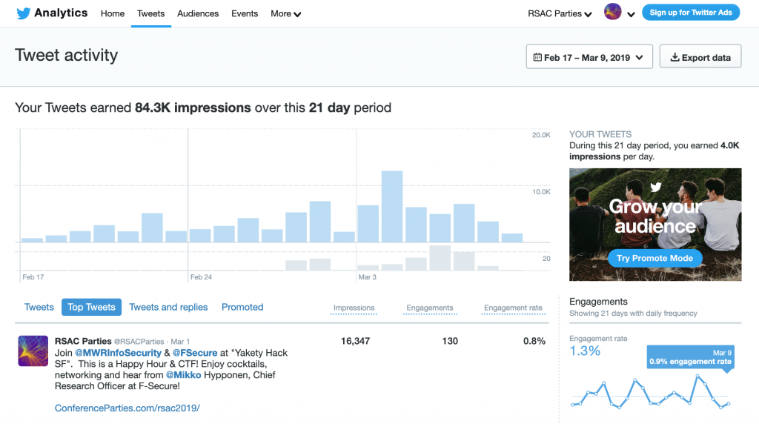Viewport: 759px width, 424px height.
Task: Open the RSAC Parties account dropdown
Action: pyautogui.click(x=560, y=13)
